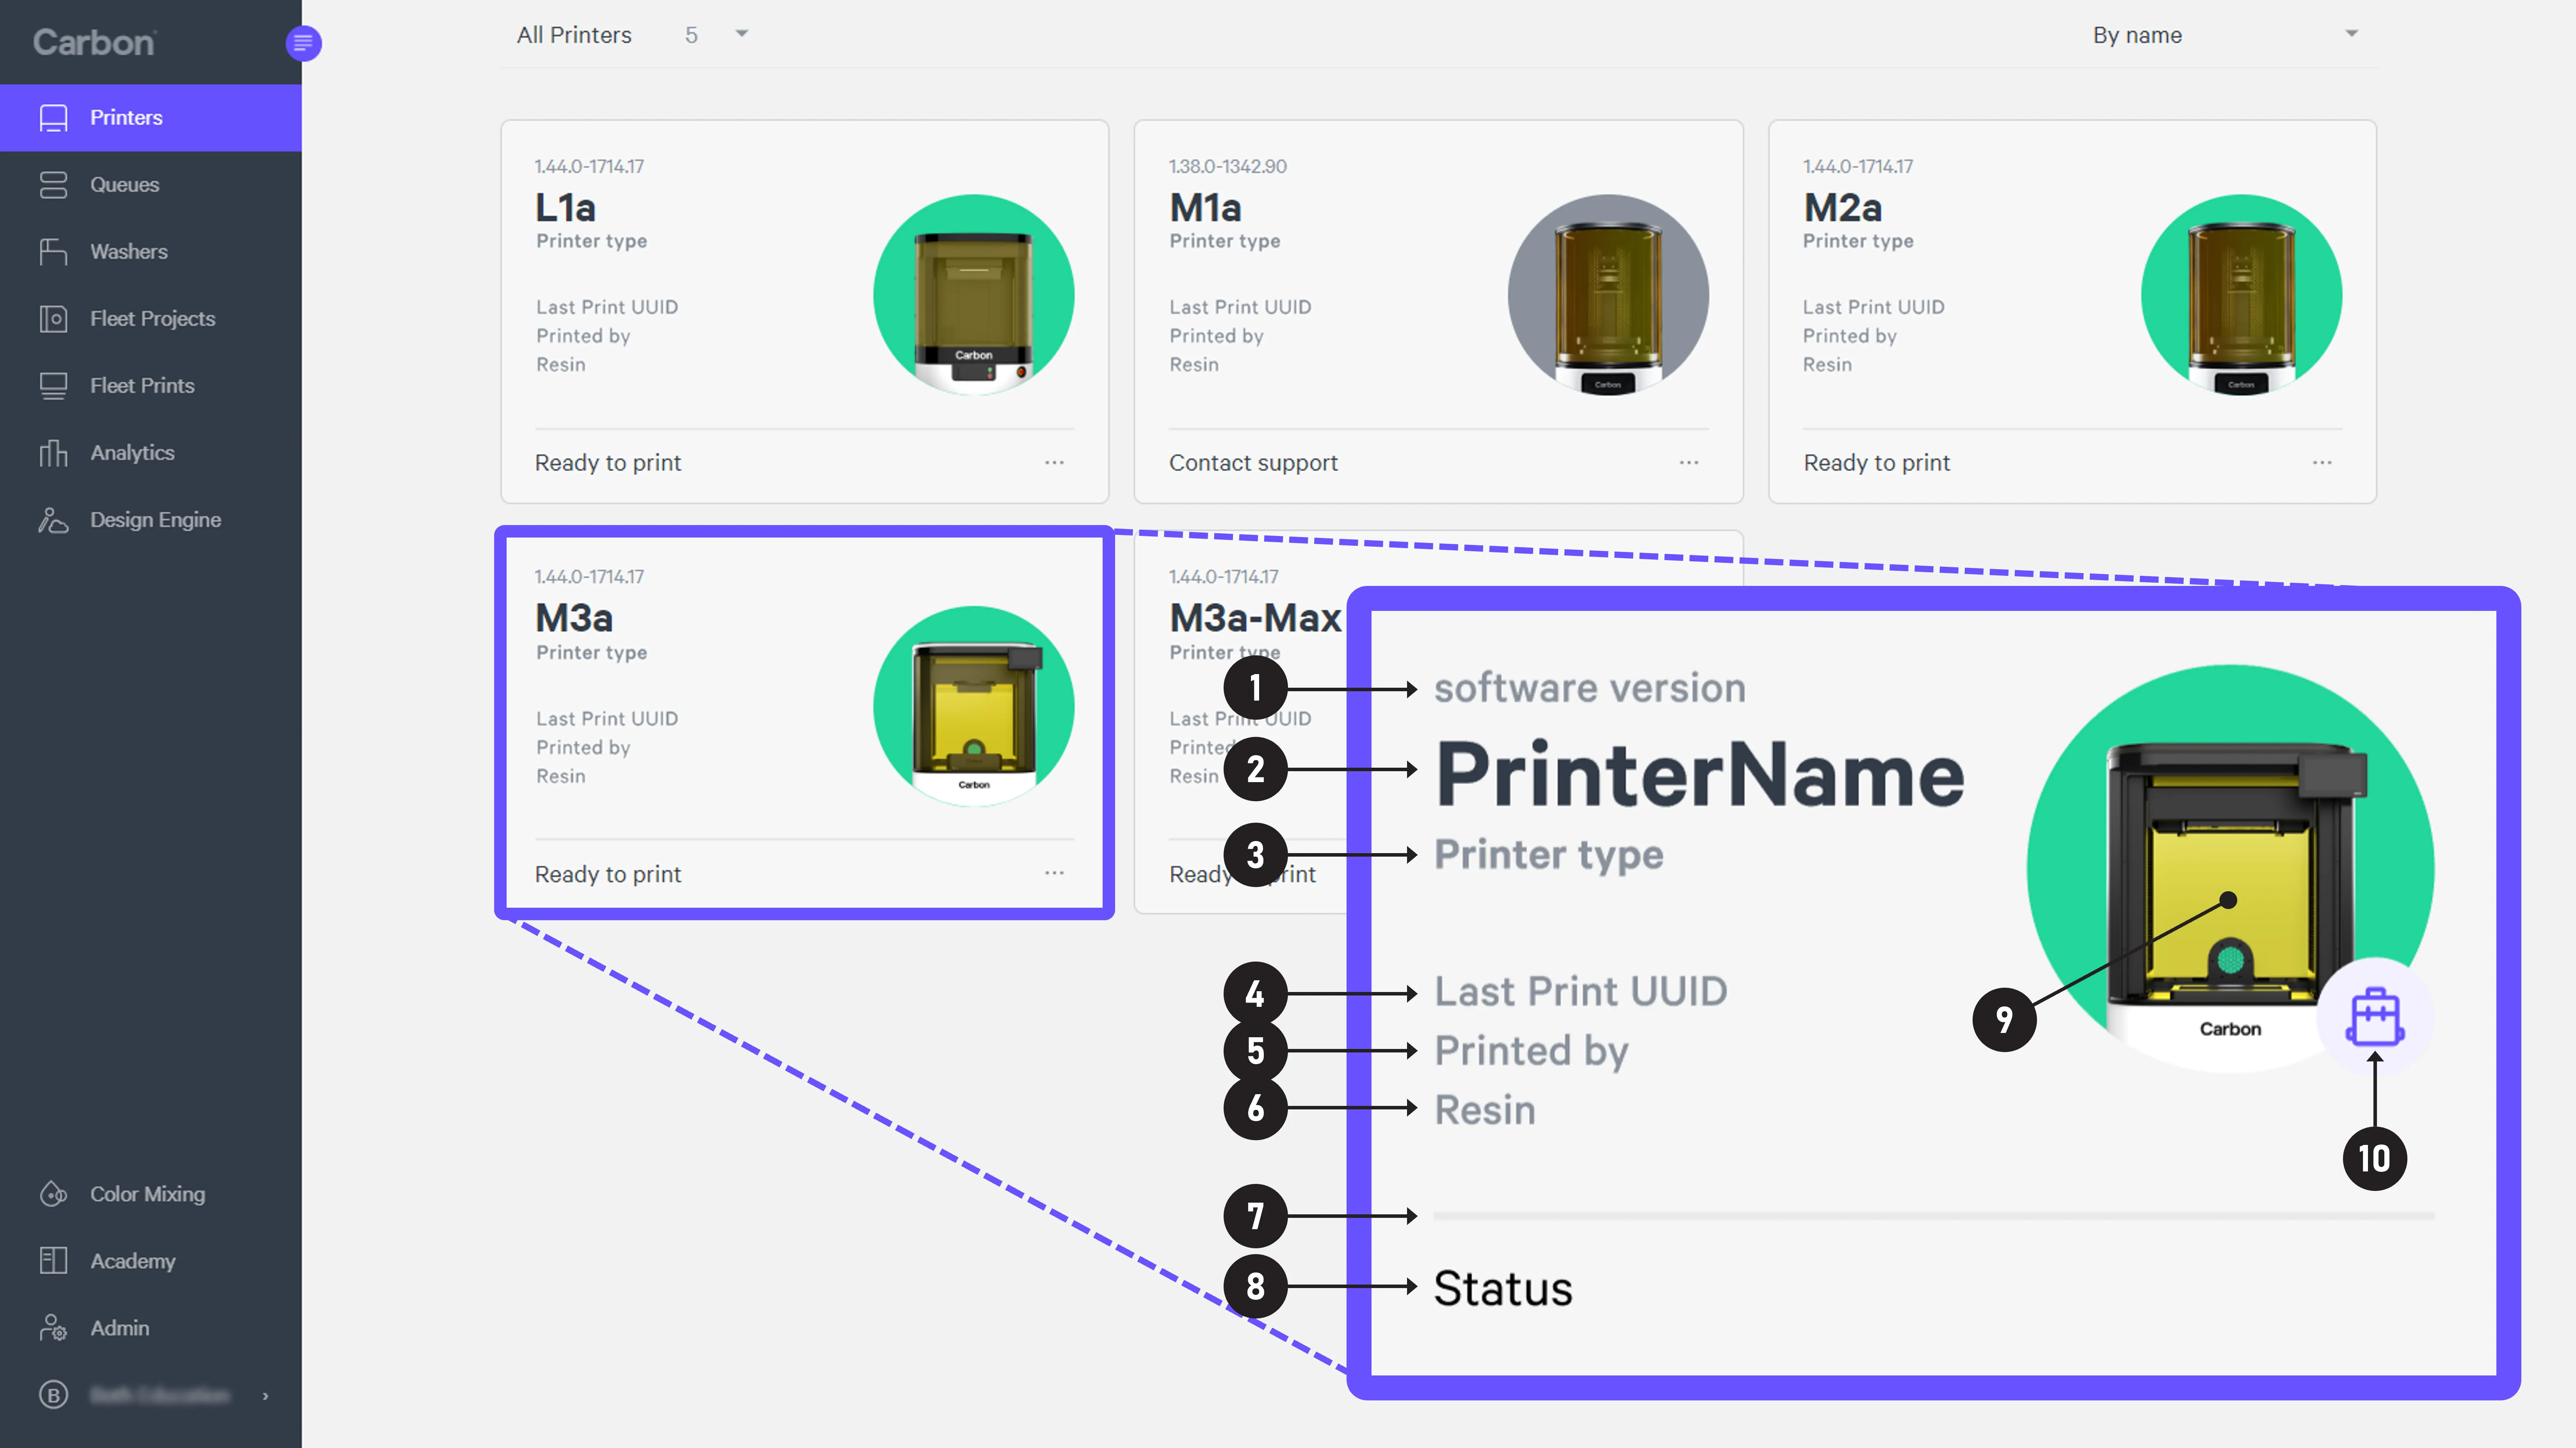Select the Printers menu label
Screen dimensions: 2576x1448
click(126, 118)
